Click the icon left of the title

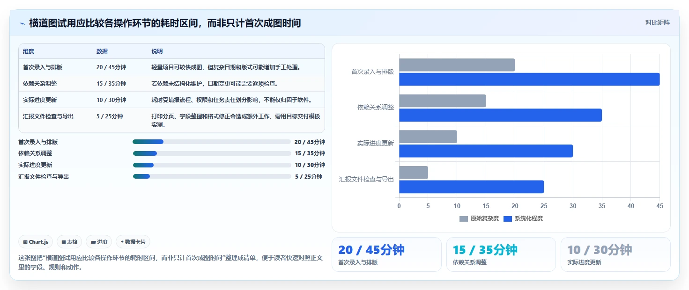pos(22,23)
